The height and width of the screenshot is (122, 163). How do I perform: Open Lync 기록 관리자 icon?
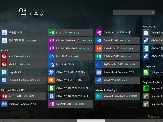(x=51, y=64)
